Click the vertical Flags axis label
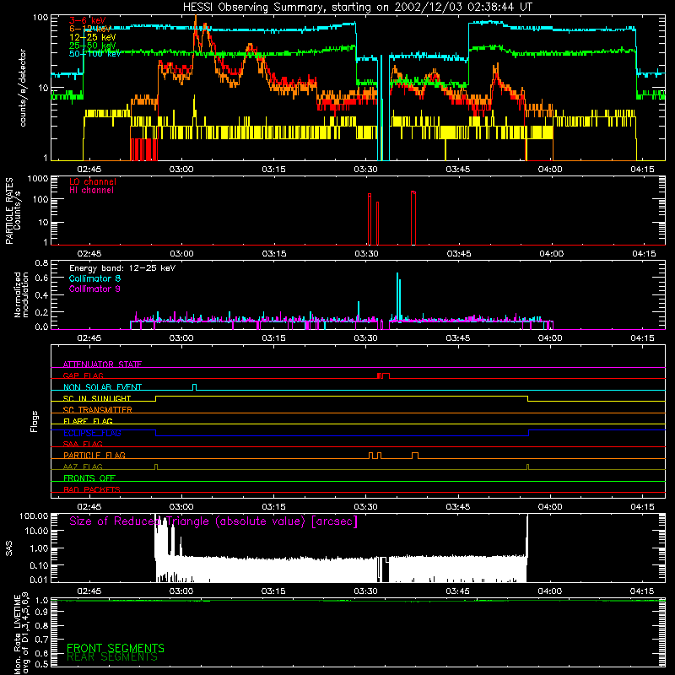The height and width of the screenshot is (675, 675). coord(35,421)
